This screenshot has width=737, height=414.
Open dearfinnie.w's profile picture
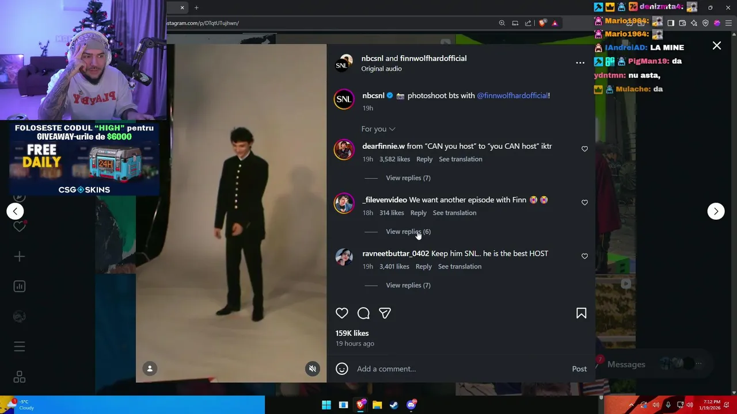coord(344,149)
